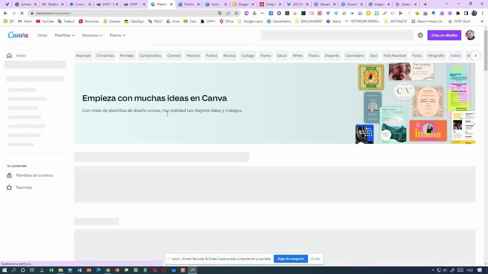Open the Favoritos link in the sidebar
The image size is (488, 274).
point(24,188)
